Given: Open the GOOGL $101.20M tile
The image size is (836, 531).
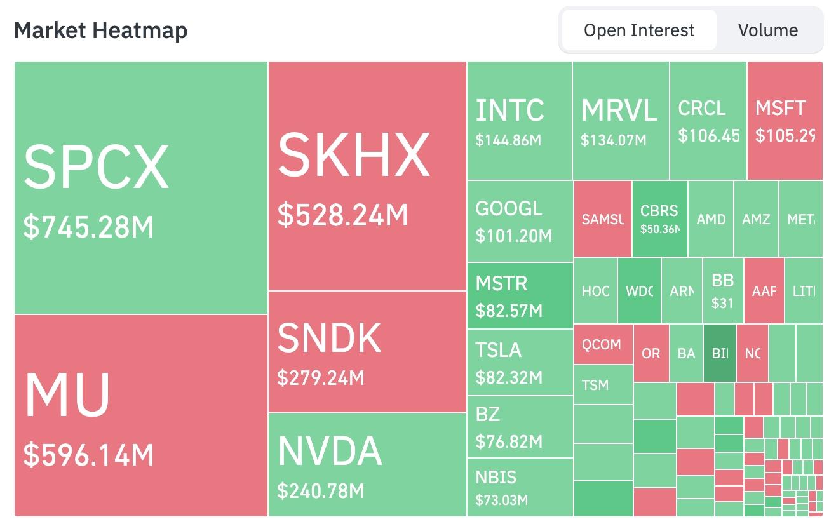Looking at the screenshot, I should 520,222.
